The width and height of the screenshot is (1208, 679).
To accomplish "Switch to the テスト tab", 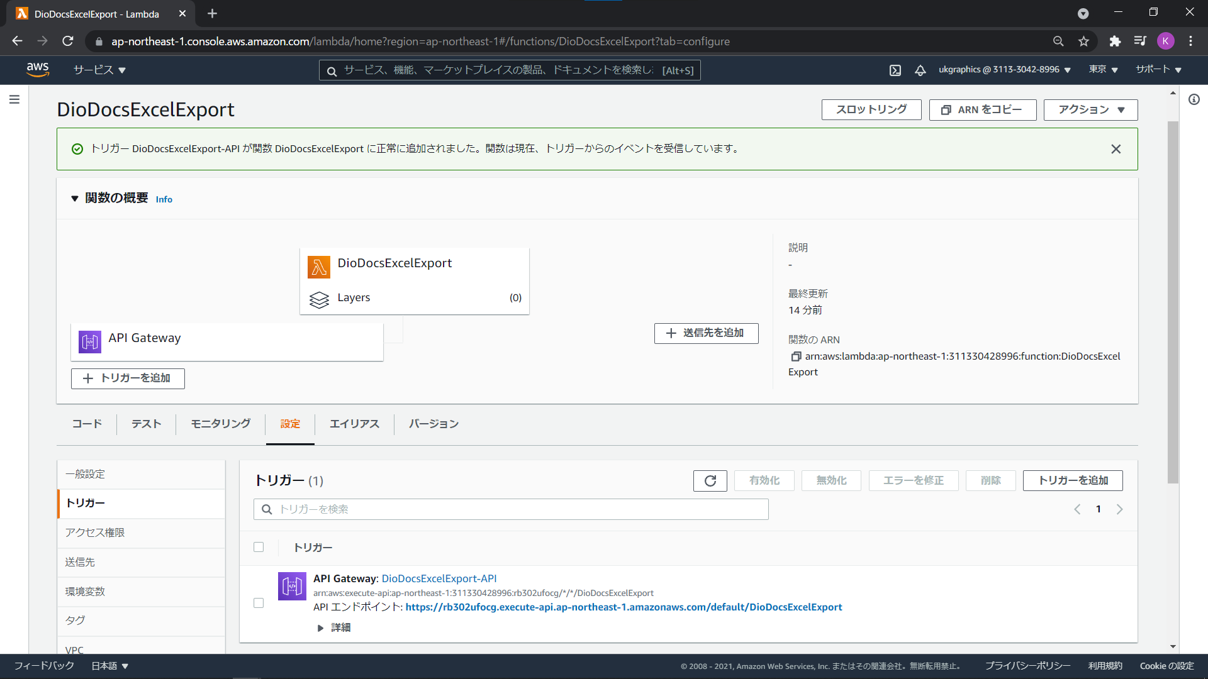I will (146, 424).
